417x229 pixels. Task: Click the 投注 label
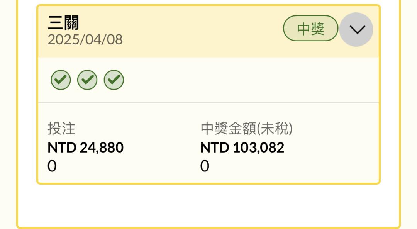[61, 129]
